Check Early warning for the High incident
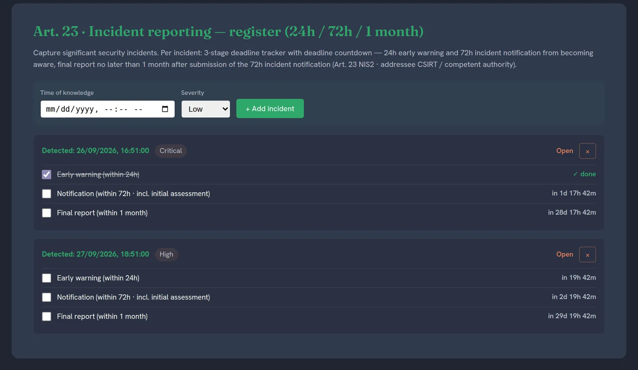638x370 pixels. coord(47,278)
